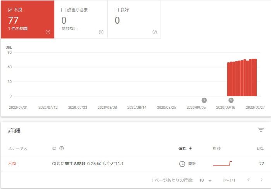Click help icon next to 型 column
The image size is (271, 189).
62,148
